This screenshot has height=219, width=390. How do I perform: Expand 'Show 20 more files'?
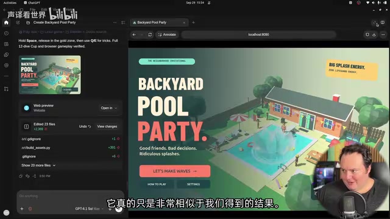(x=38, y=165)
